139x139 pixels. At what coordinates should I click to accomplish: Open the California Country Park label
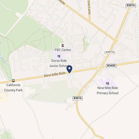click(x=13, y=88)
